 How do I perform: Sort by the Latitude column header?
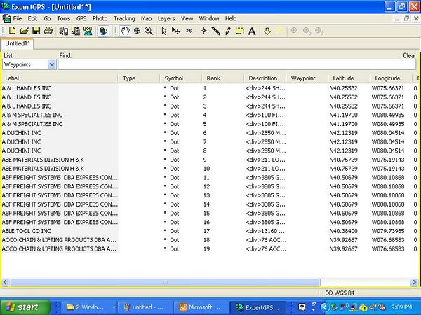[x=349, y=78]
